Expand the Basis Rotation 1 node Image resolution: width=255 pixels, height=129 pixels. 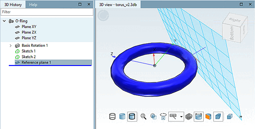(x=11, y=46)
